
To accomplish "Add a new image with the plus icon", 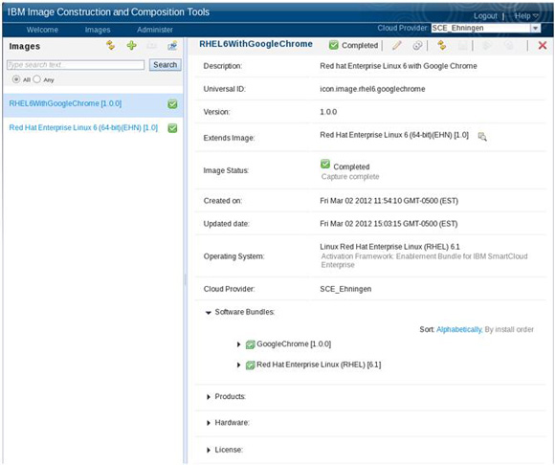I will point(132,45).
